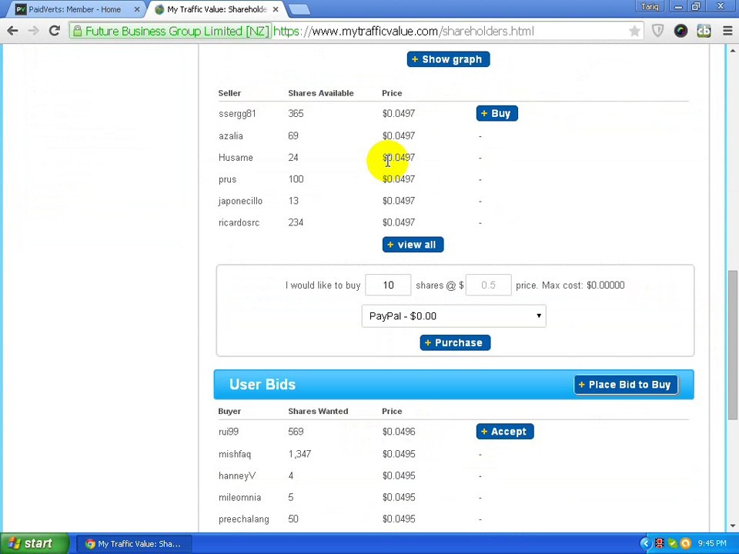Click buyer name preechalang
The height and width of the screenshot is (554, 739).
point(244,519)
